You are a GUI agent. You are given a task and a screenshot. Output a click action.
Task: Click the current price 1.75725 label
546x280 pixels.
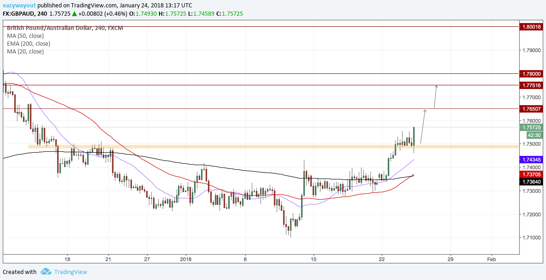(x=531, y=127)
